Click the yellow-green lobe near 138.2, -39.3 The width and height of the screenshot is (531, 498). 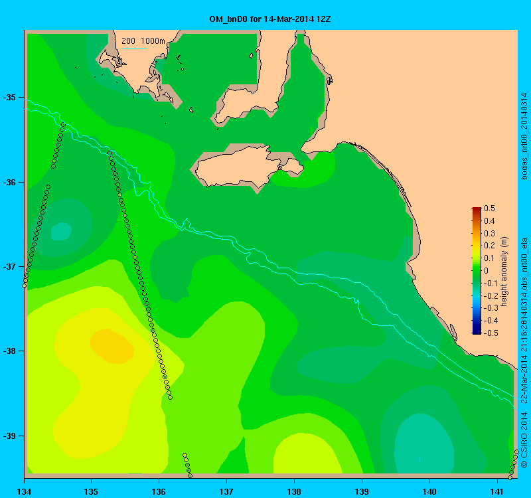tap(307, 454)
